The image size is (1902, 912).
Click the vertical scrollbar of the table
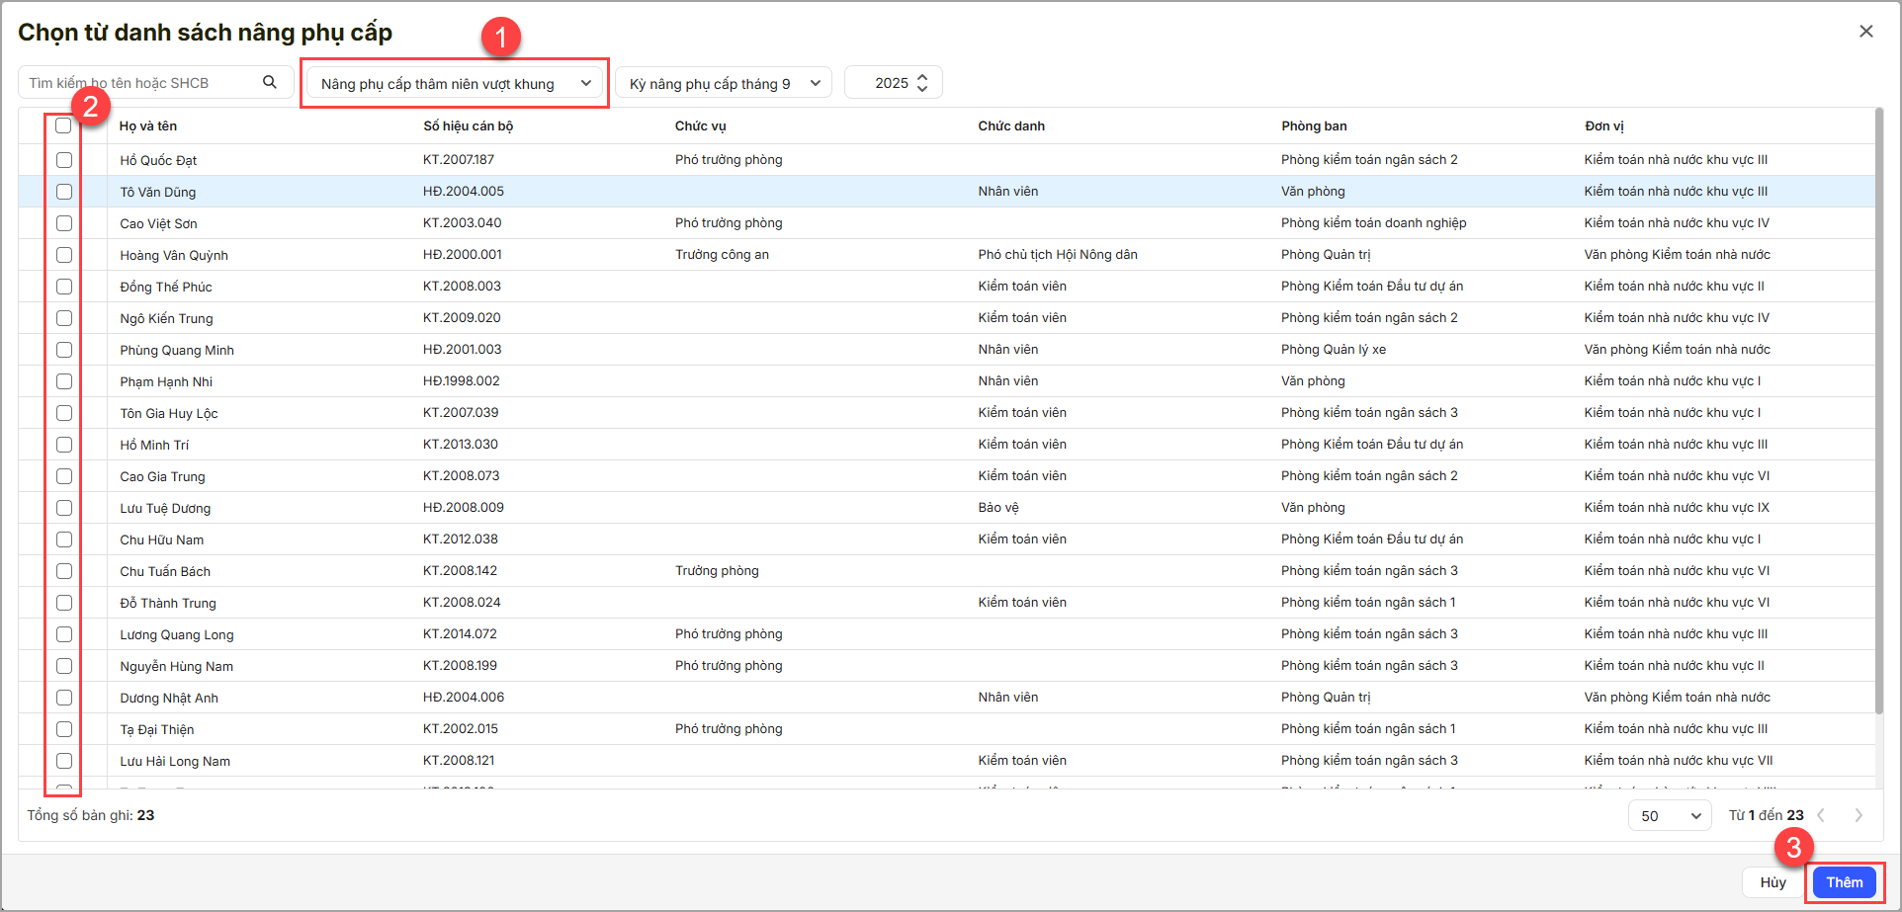point(1878,415)
